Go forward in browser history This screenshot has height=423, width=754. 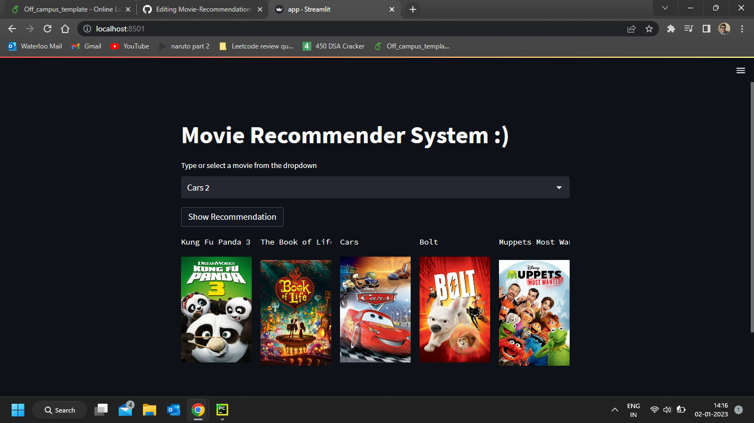30,29
